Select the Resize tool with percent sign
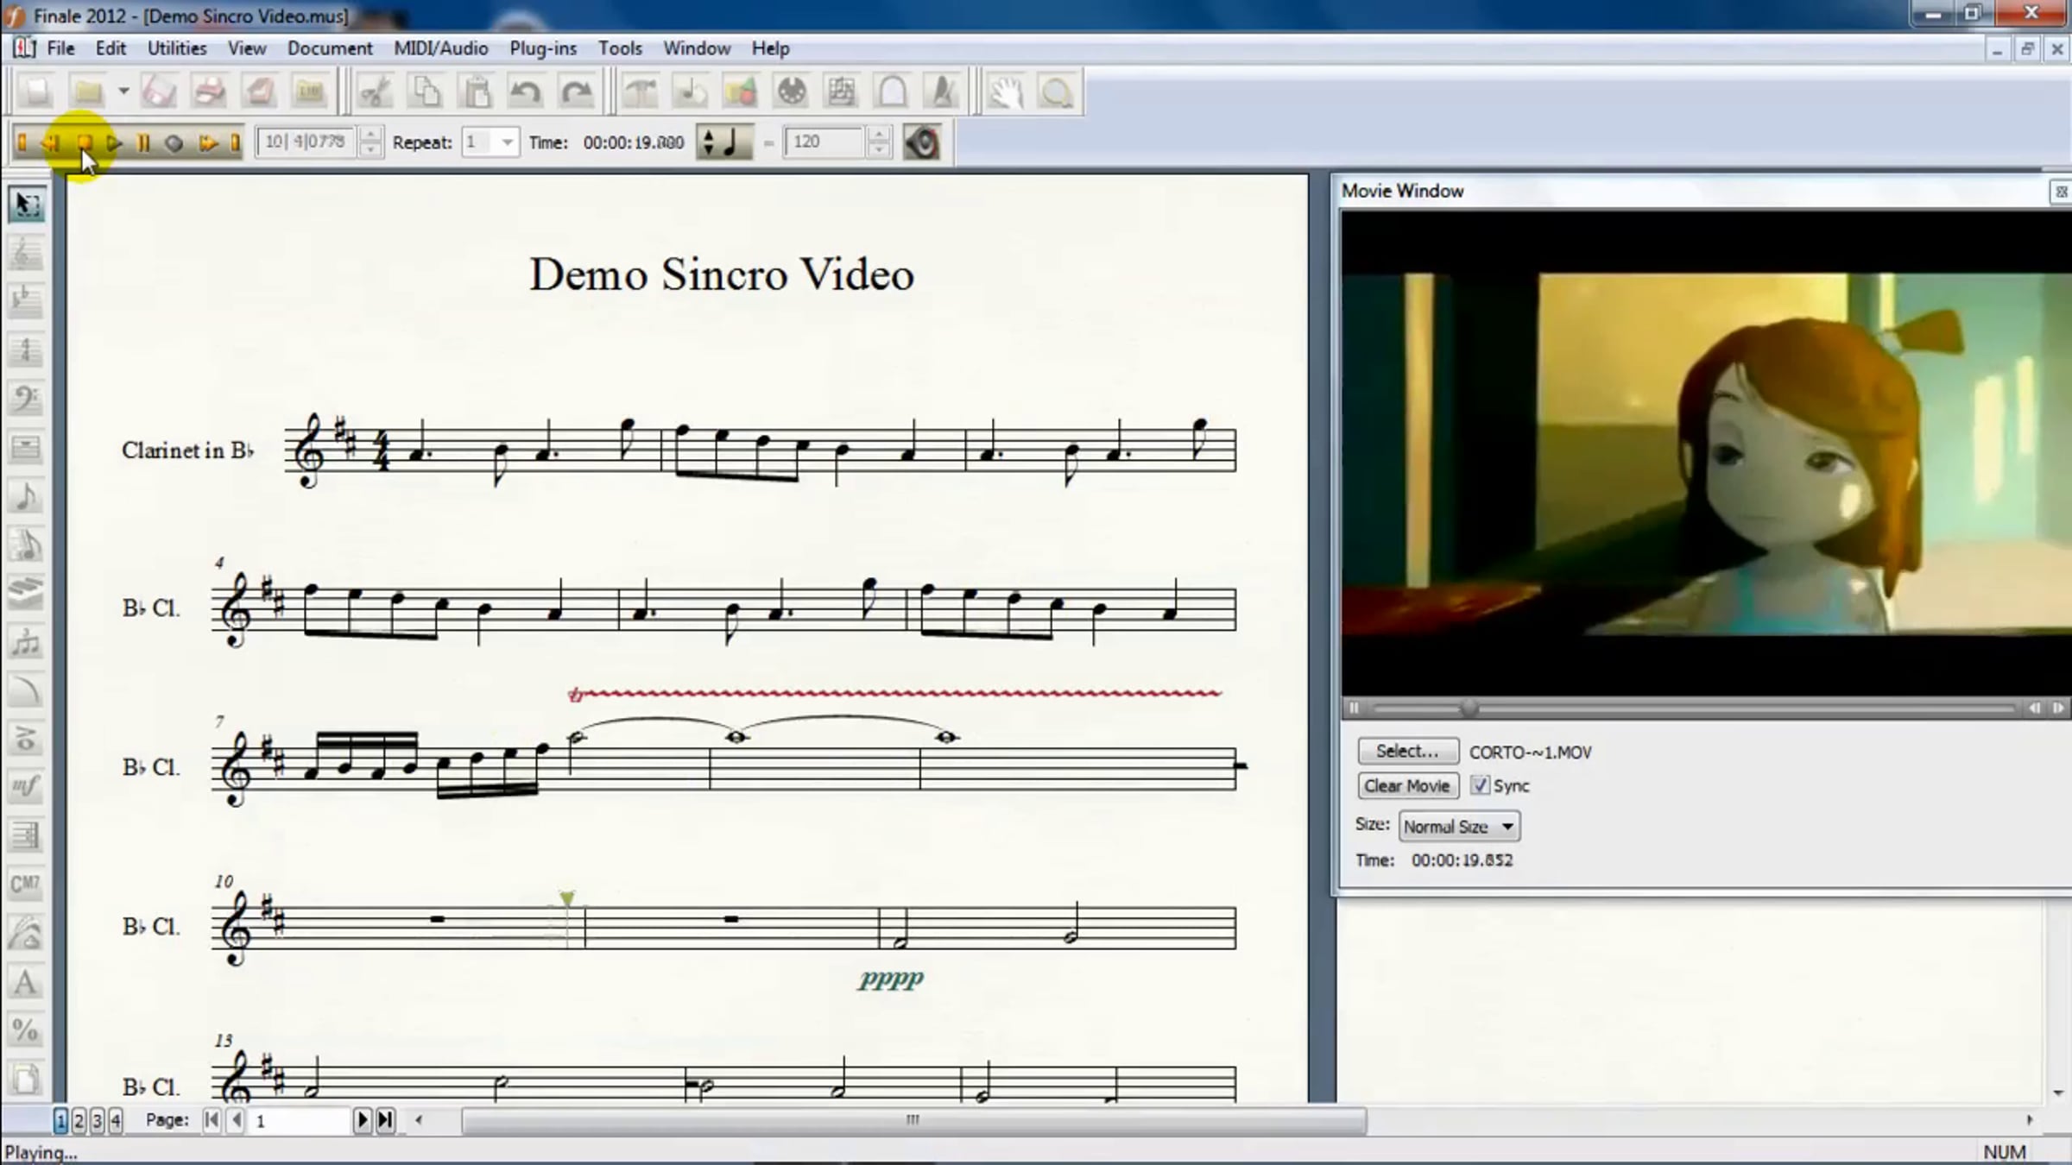The height and width of the screenshot is (1165, 2072). [x=25, y=1030]
